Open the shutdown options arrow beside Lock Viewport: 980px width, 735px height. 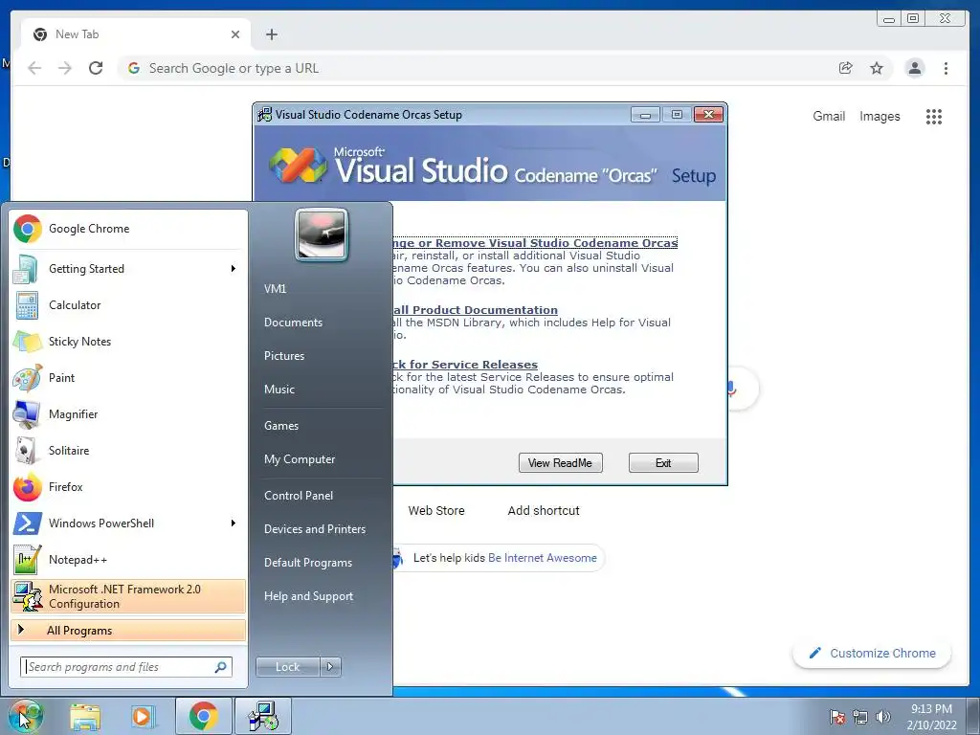330,667
